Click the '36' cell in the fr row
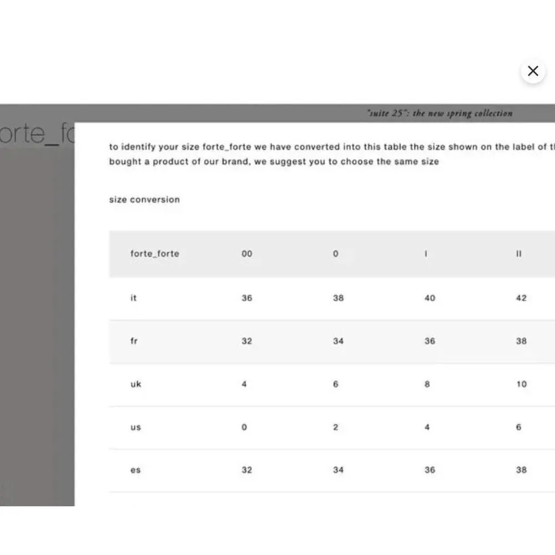Image resolution: width=555 pixels, height=555 pixels. (x=430, y=341)
